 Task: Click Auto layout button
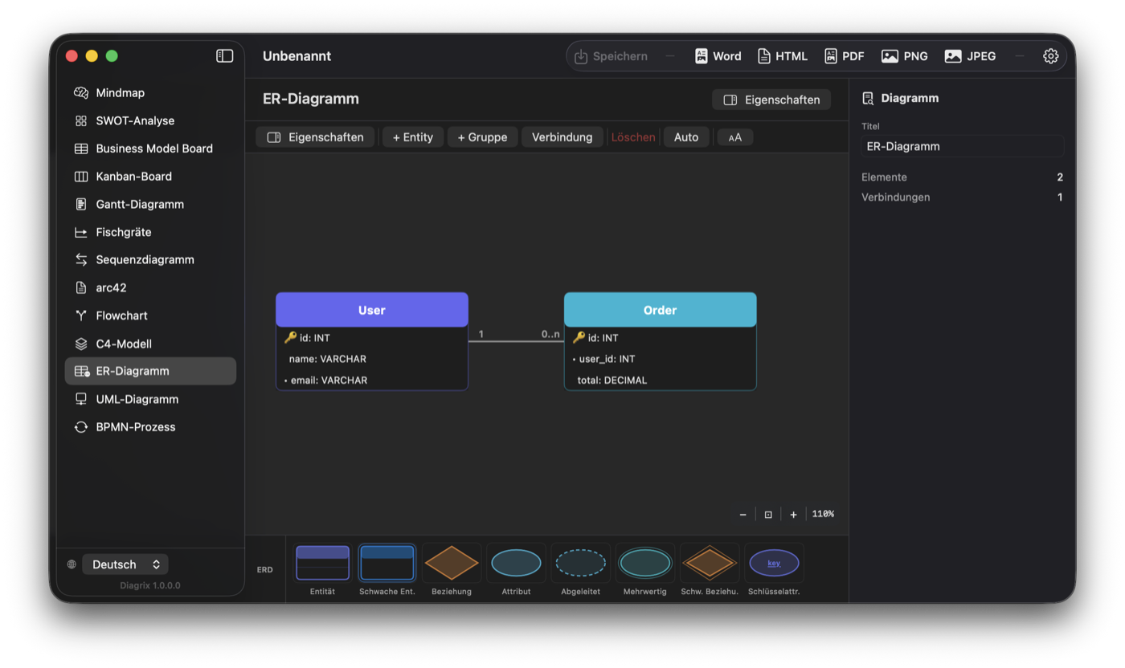click(686, 137)
